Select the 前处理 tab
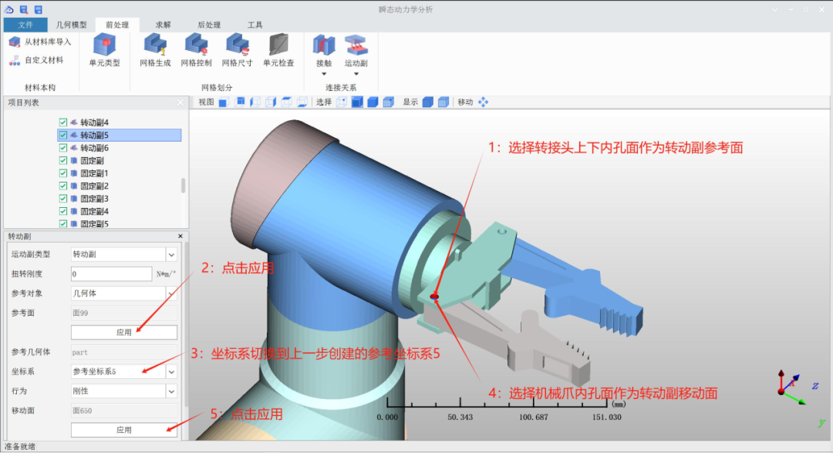This screenshot has width=833, height=453. pos(117,25)
